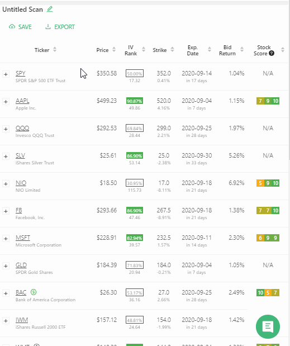Open NIO ticker link
The height and width of the screenshot is (346, 290).
[21, 183]
